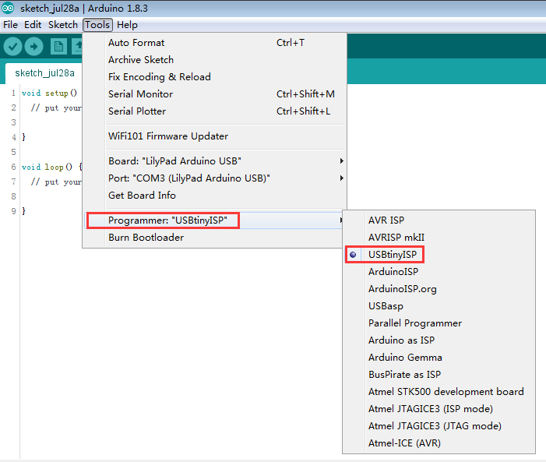Click the New sketch toolbar icon

click(58, 47)
